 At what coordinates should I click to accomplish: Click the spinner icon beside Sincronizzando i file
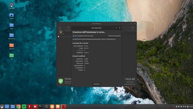(x=73, y=36)
